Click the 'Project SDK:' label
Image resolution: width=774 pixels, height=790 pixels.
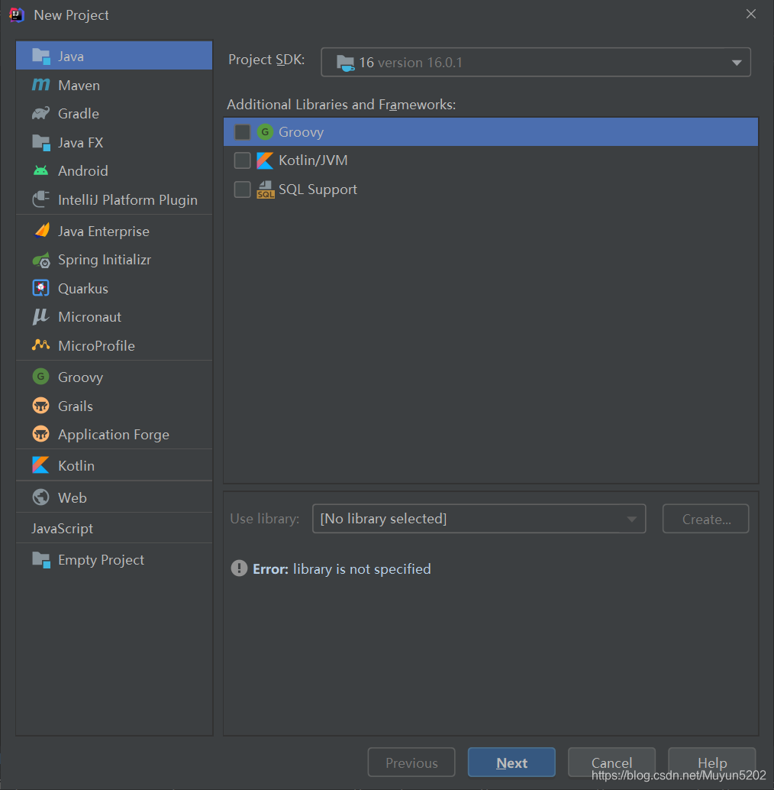(x=266, y=60)
